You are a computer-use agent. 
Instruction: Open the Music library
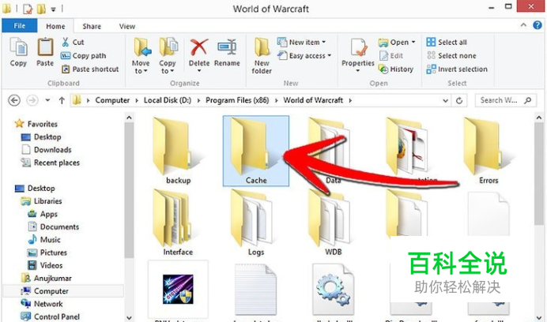44,240
